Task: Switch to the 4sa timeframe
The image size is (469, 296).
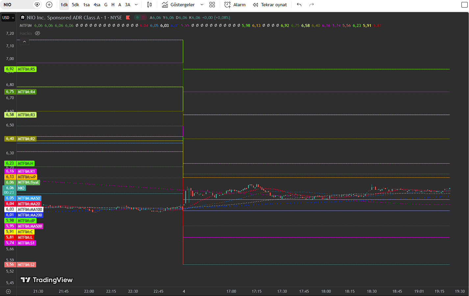Action: [97, 5]
